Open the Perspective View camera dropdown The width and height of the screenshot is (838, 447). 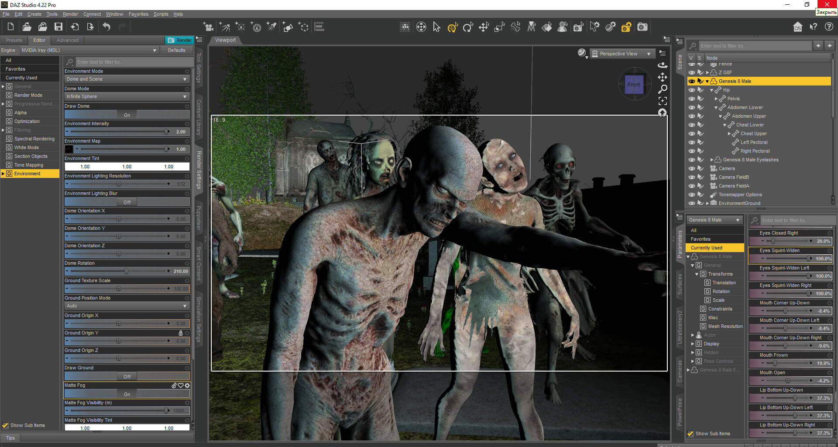(x=623, y=54)
